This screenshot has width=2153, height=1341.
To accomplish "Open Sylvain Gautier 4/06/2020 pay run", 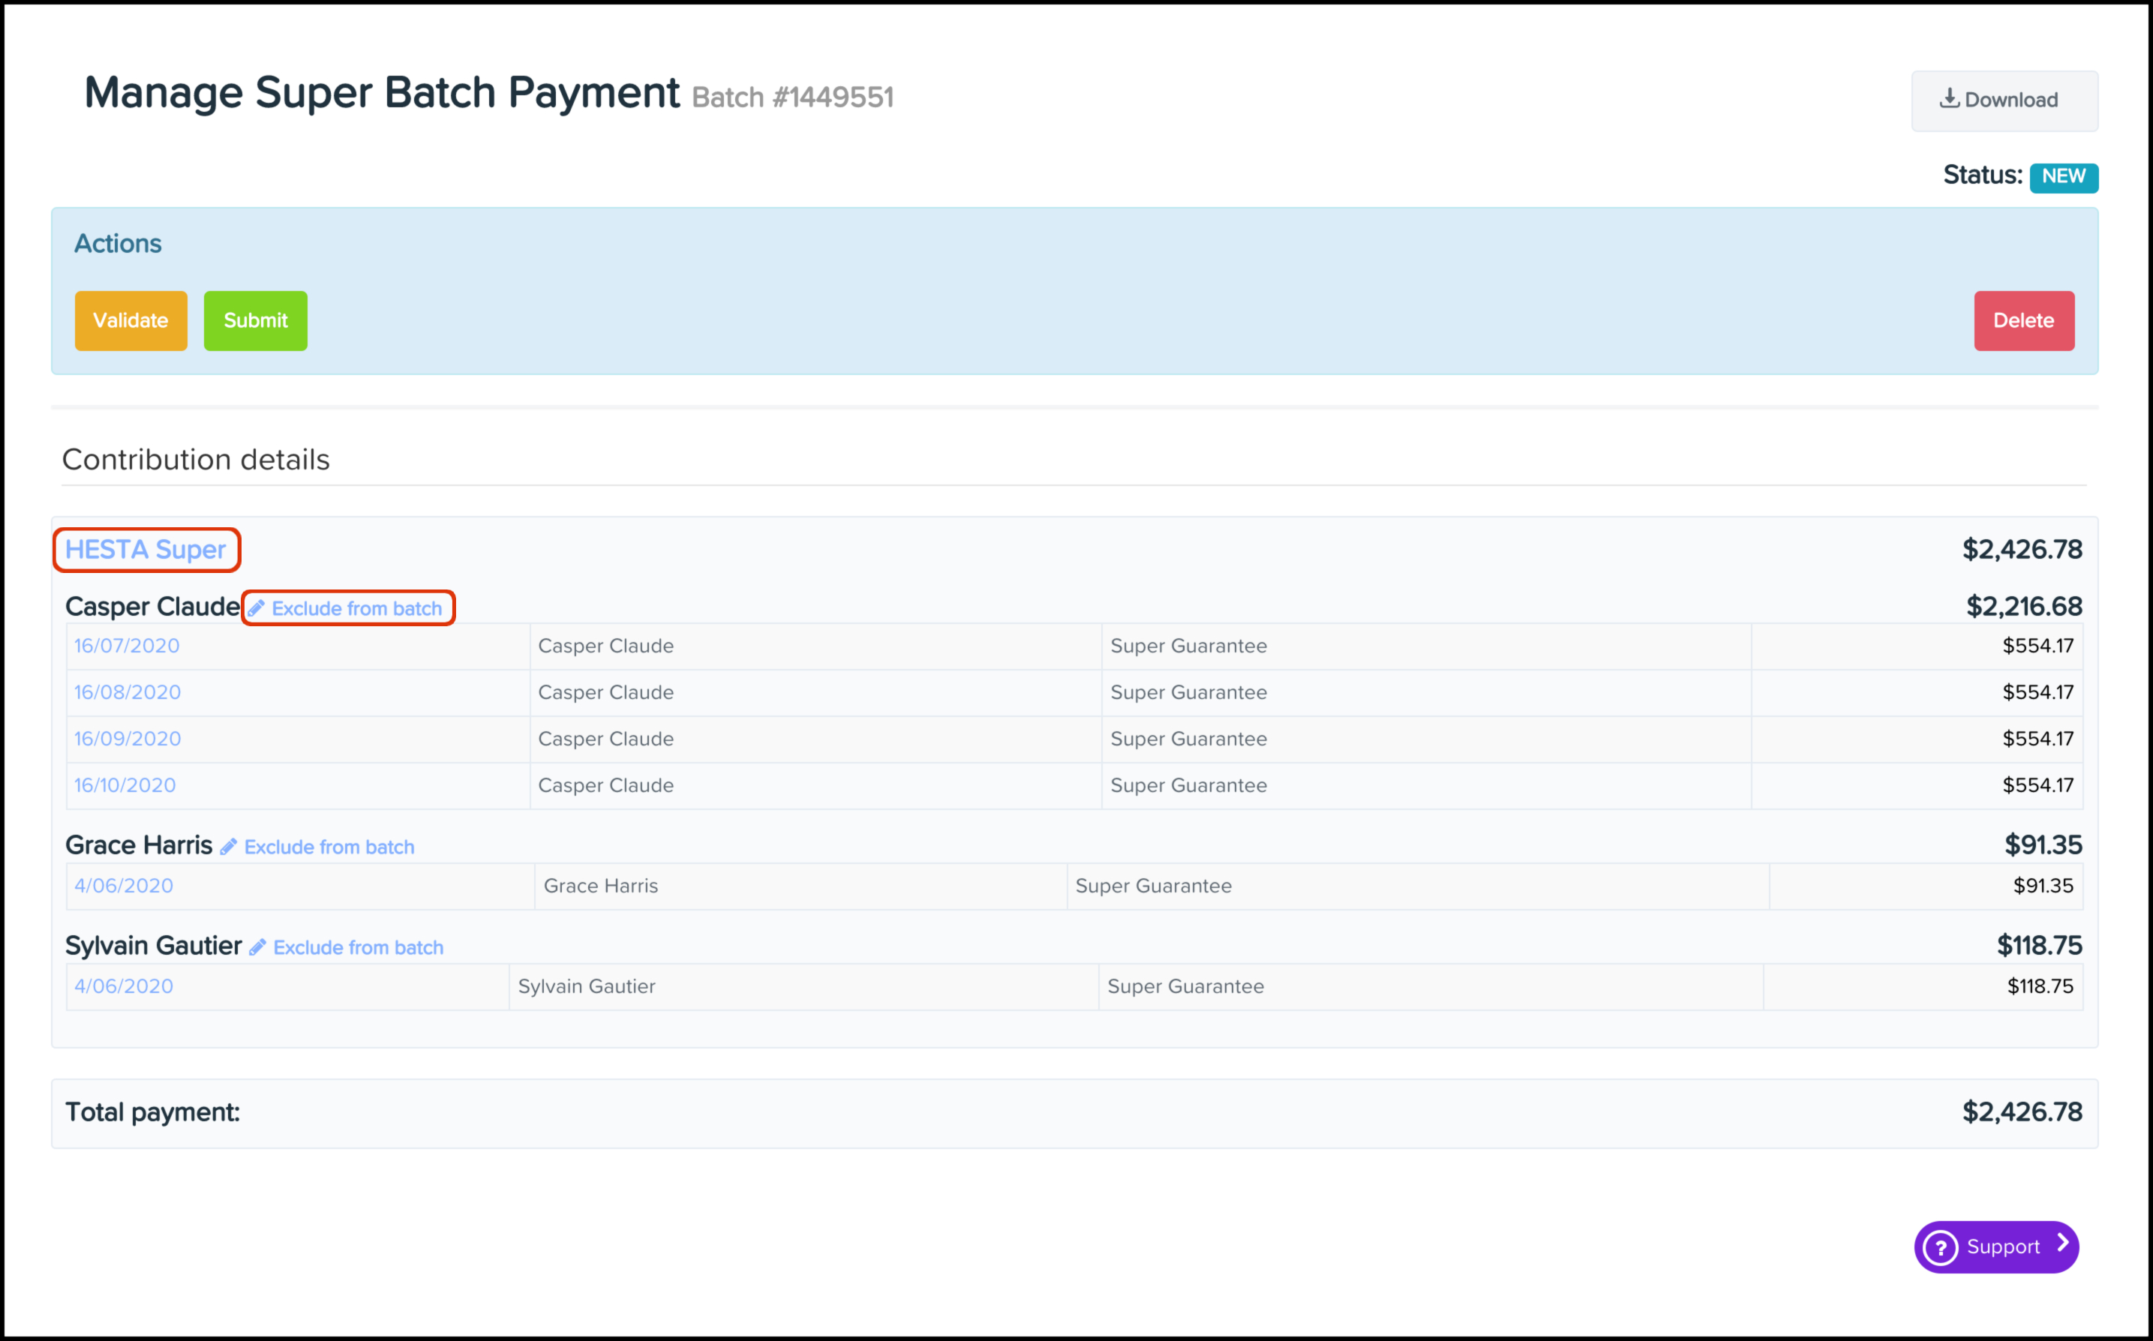I will (x=123, y=986).
